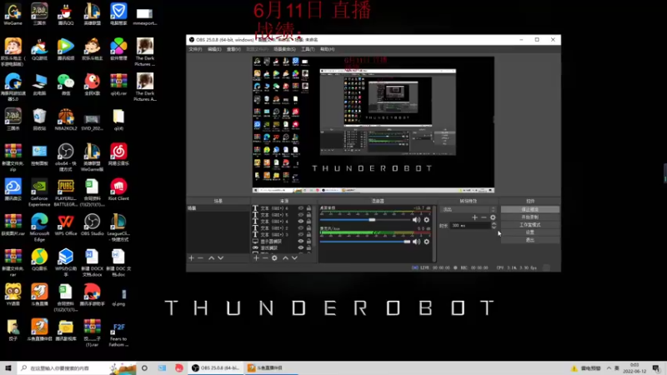Toggle visibility of display capture source

pyautogui.click(x=301, y=241)
